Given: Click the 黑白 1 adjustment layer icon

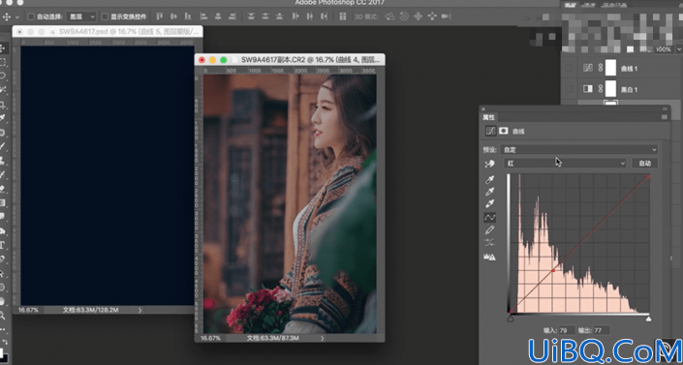Looking at the screenshot, I should (588, 89).
